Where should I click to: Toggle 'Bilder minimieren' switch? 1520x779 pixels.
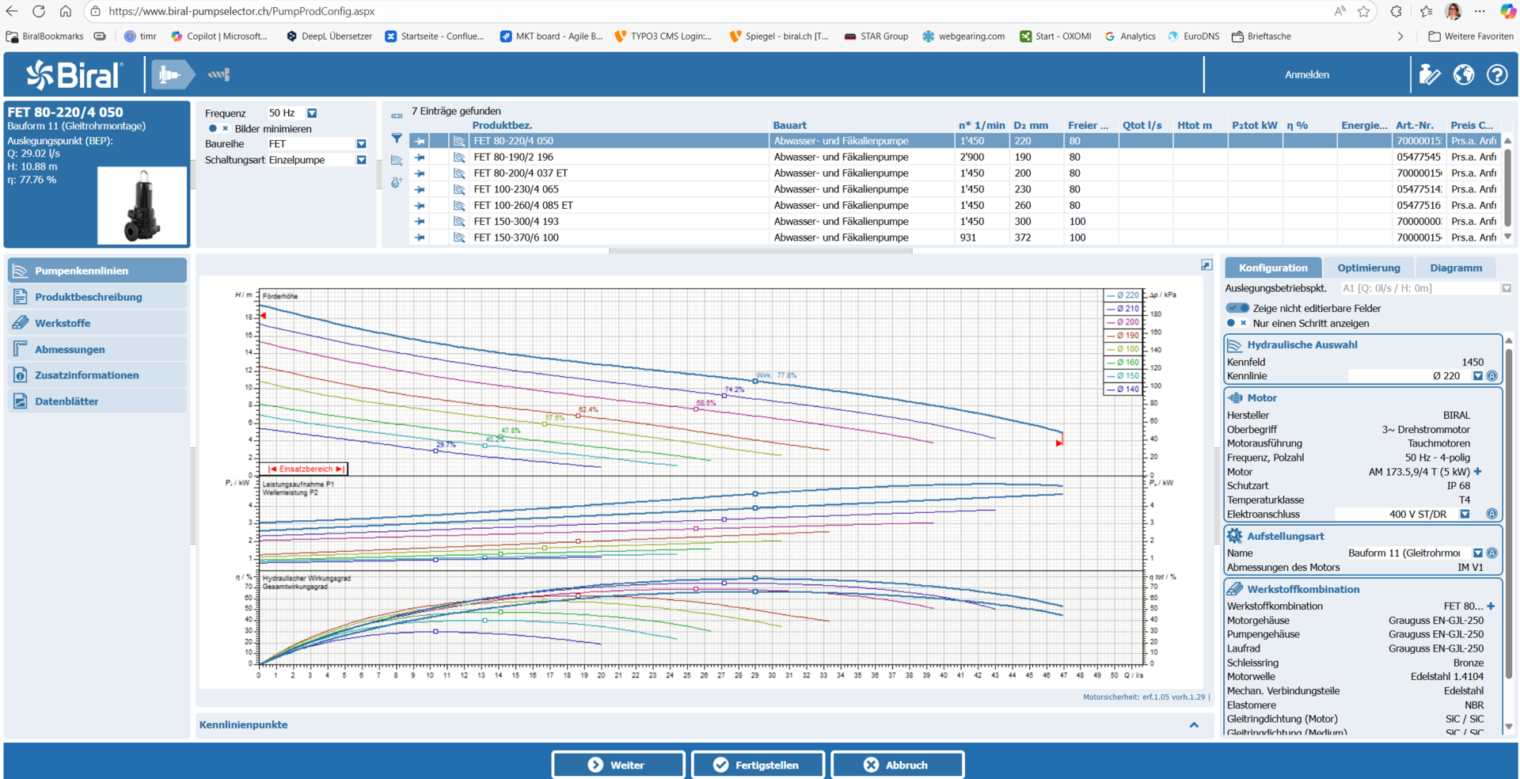(218, 129)
